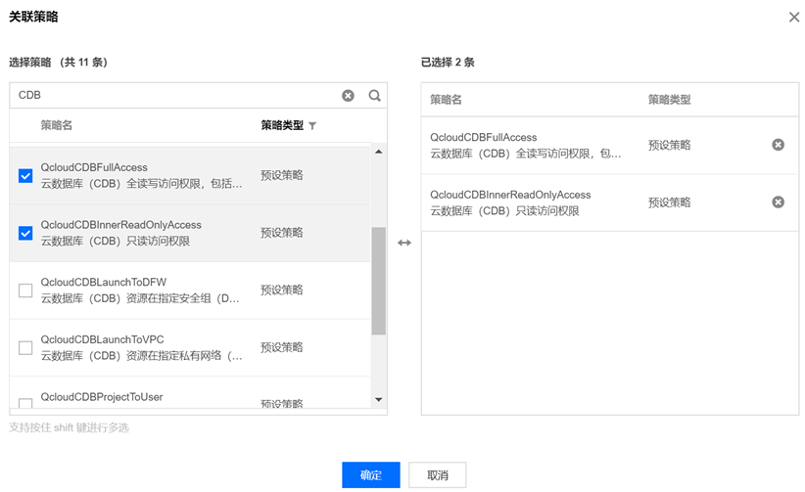
Task: Remove QcloudCDBInnerReadOnlyAccess from selected list
Action: point(779,202)
